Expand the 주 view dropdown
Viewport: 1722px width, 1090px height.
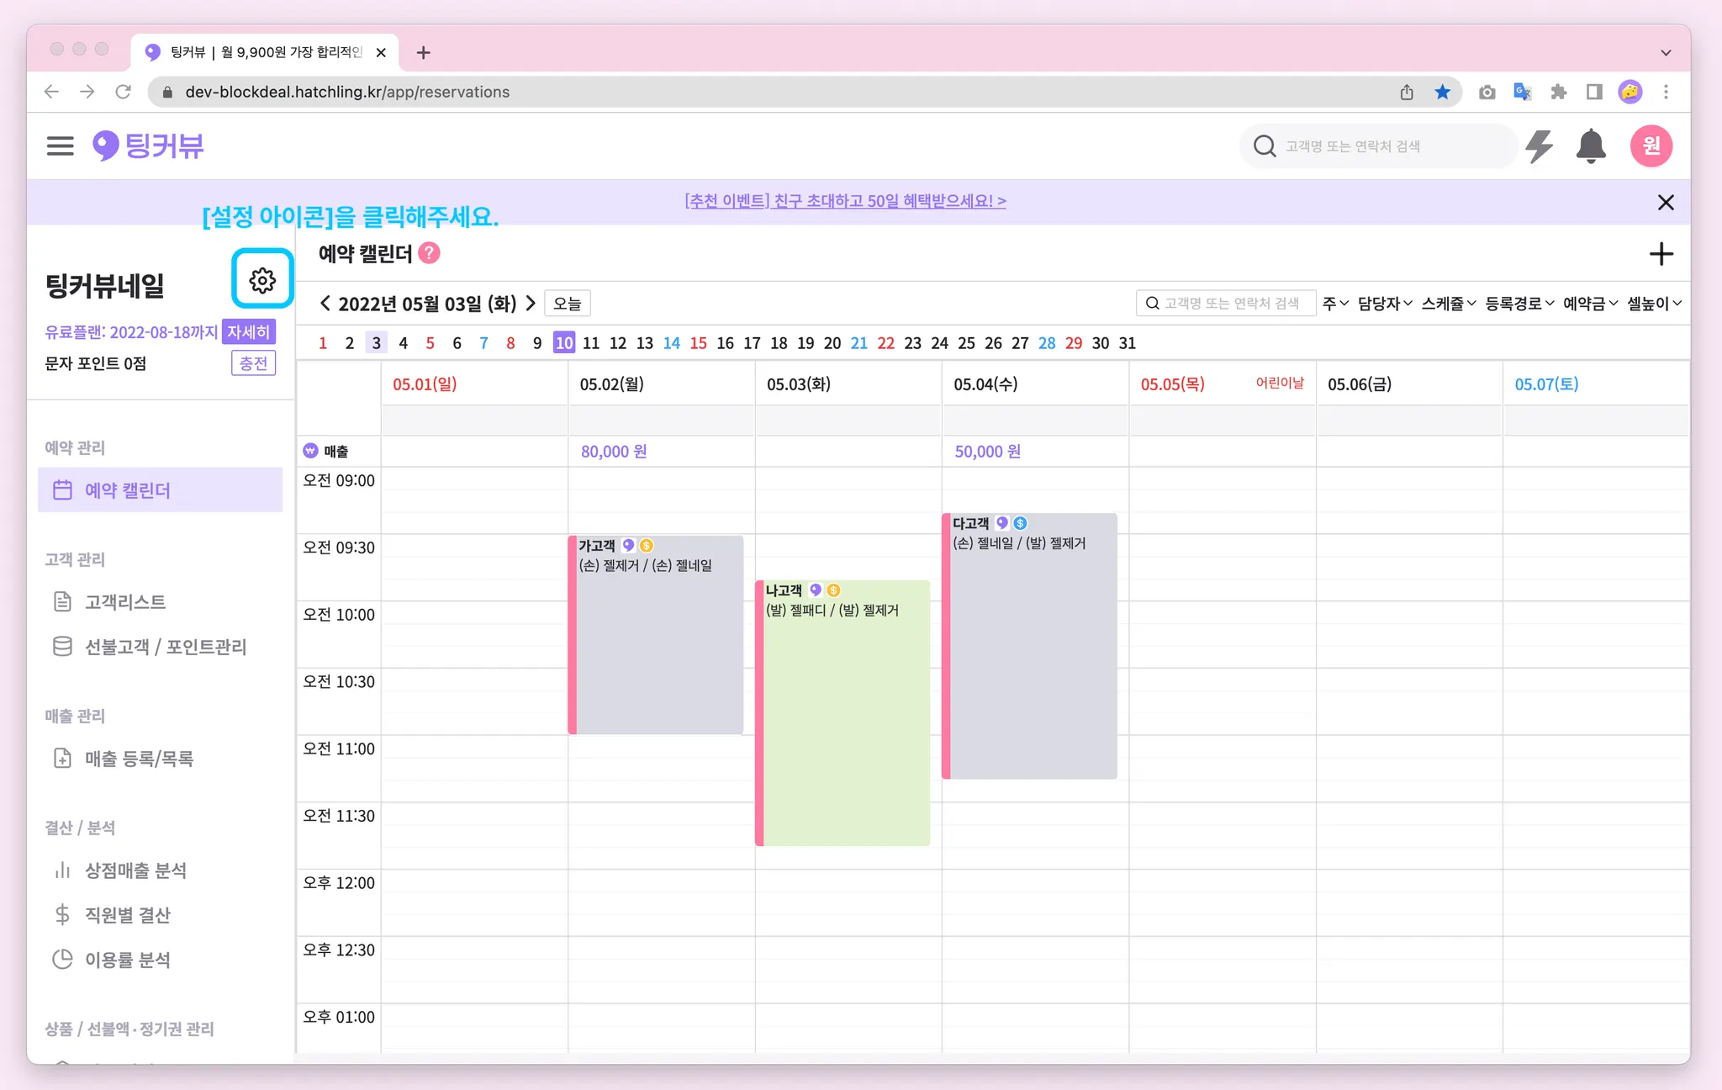[1334, 304]
